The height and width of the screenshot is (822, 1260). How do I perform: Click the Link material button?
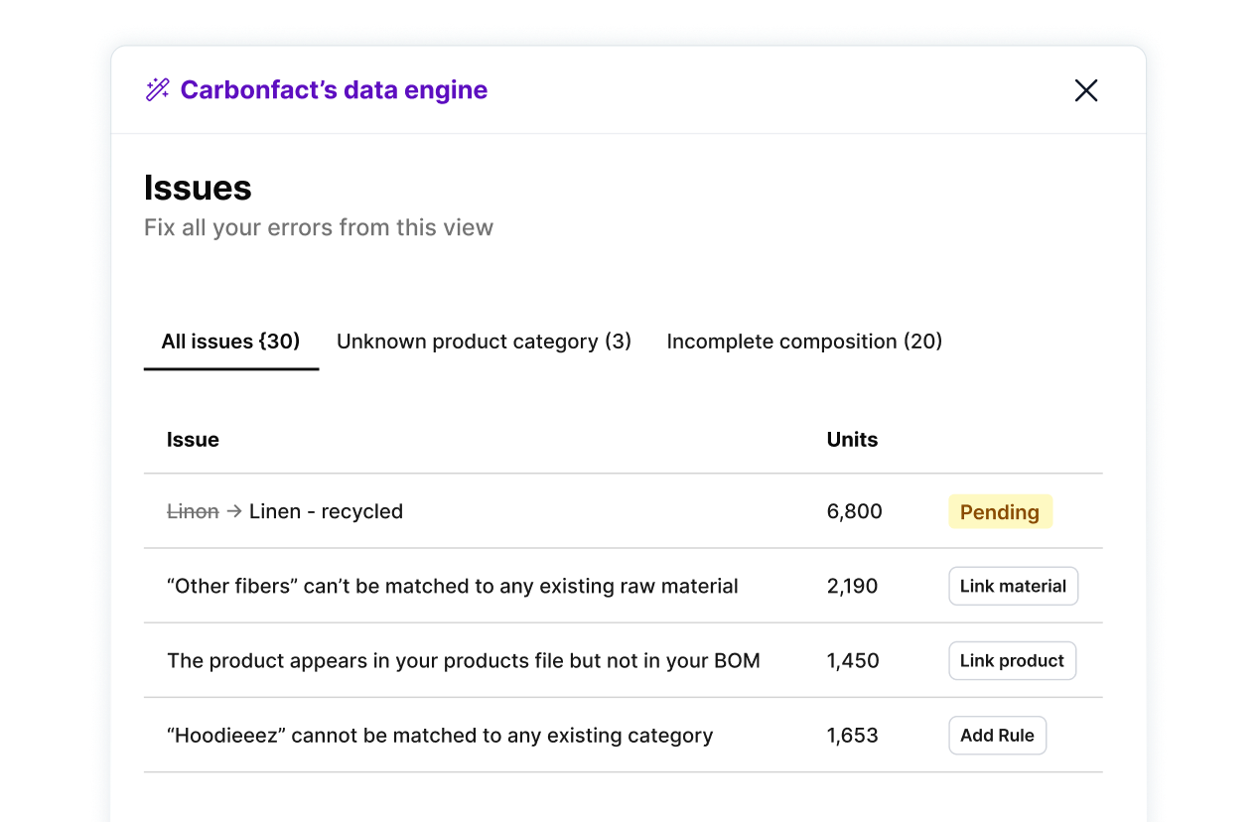(x=1013, y=587)
